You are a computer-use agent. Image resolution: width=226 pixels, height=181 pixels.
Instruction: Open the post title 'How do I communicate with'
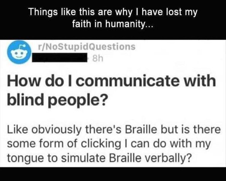click(111, 81)
